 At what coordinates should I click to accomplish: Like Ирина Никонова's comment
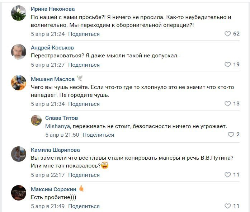[x=228, y=34]
